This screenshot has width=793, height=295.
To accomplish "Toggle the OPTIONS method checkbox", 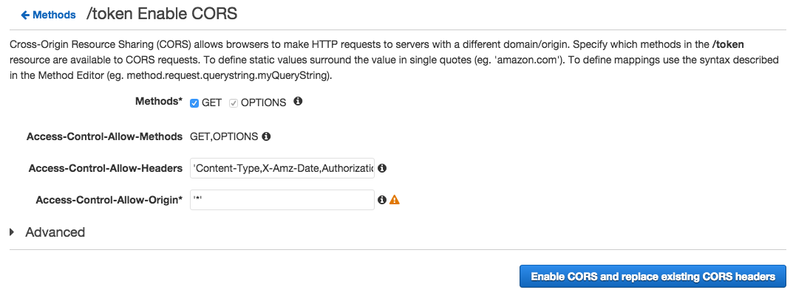I will [234, 103].
